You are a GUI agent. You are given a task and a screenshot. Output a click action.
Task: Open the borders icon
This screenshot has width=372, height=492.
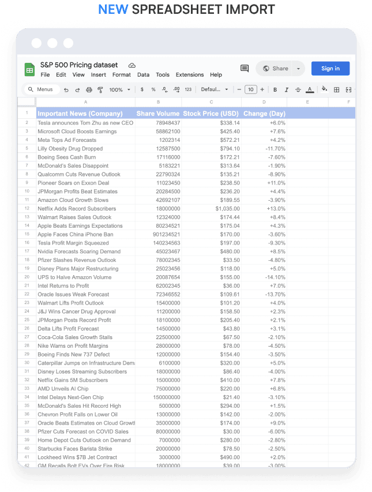337,90
